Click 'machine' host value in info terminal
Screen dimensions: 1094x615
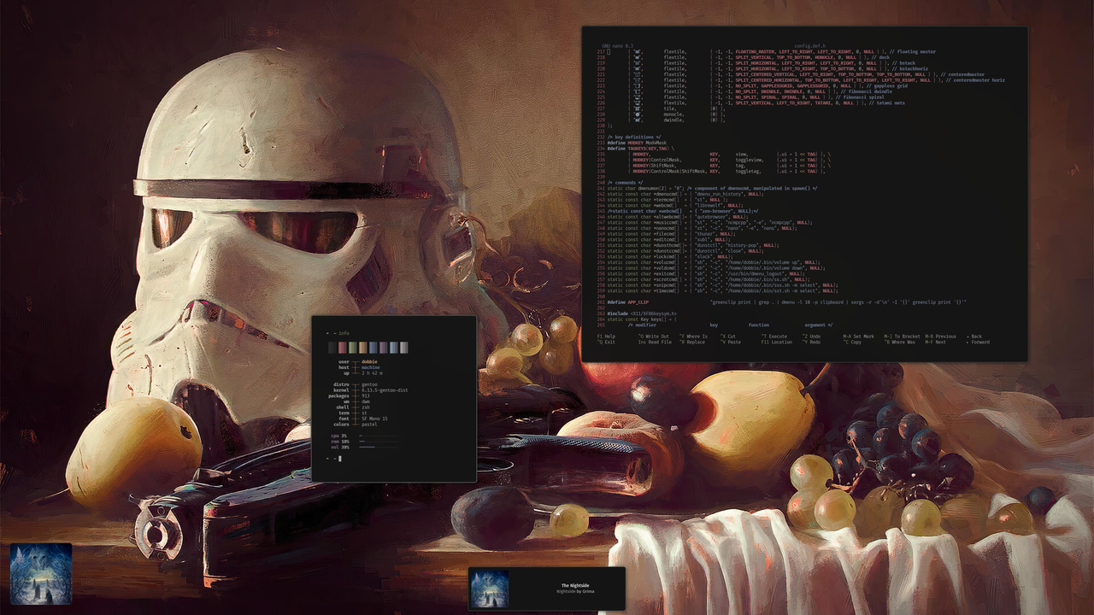tap(371, 367)
